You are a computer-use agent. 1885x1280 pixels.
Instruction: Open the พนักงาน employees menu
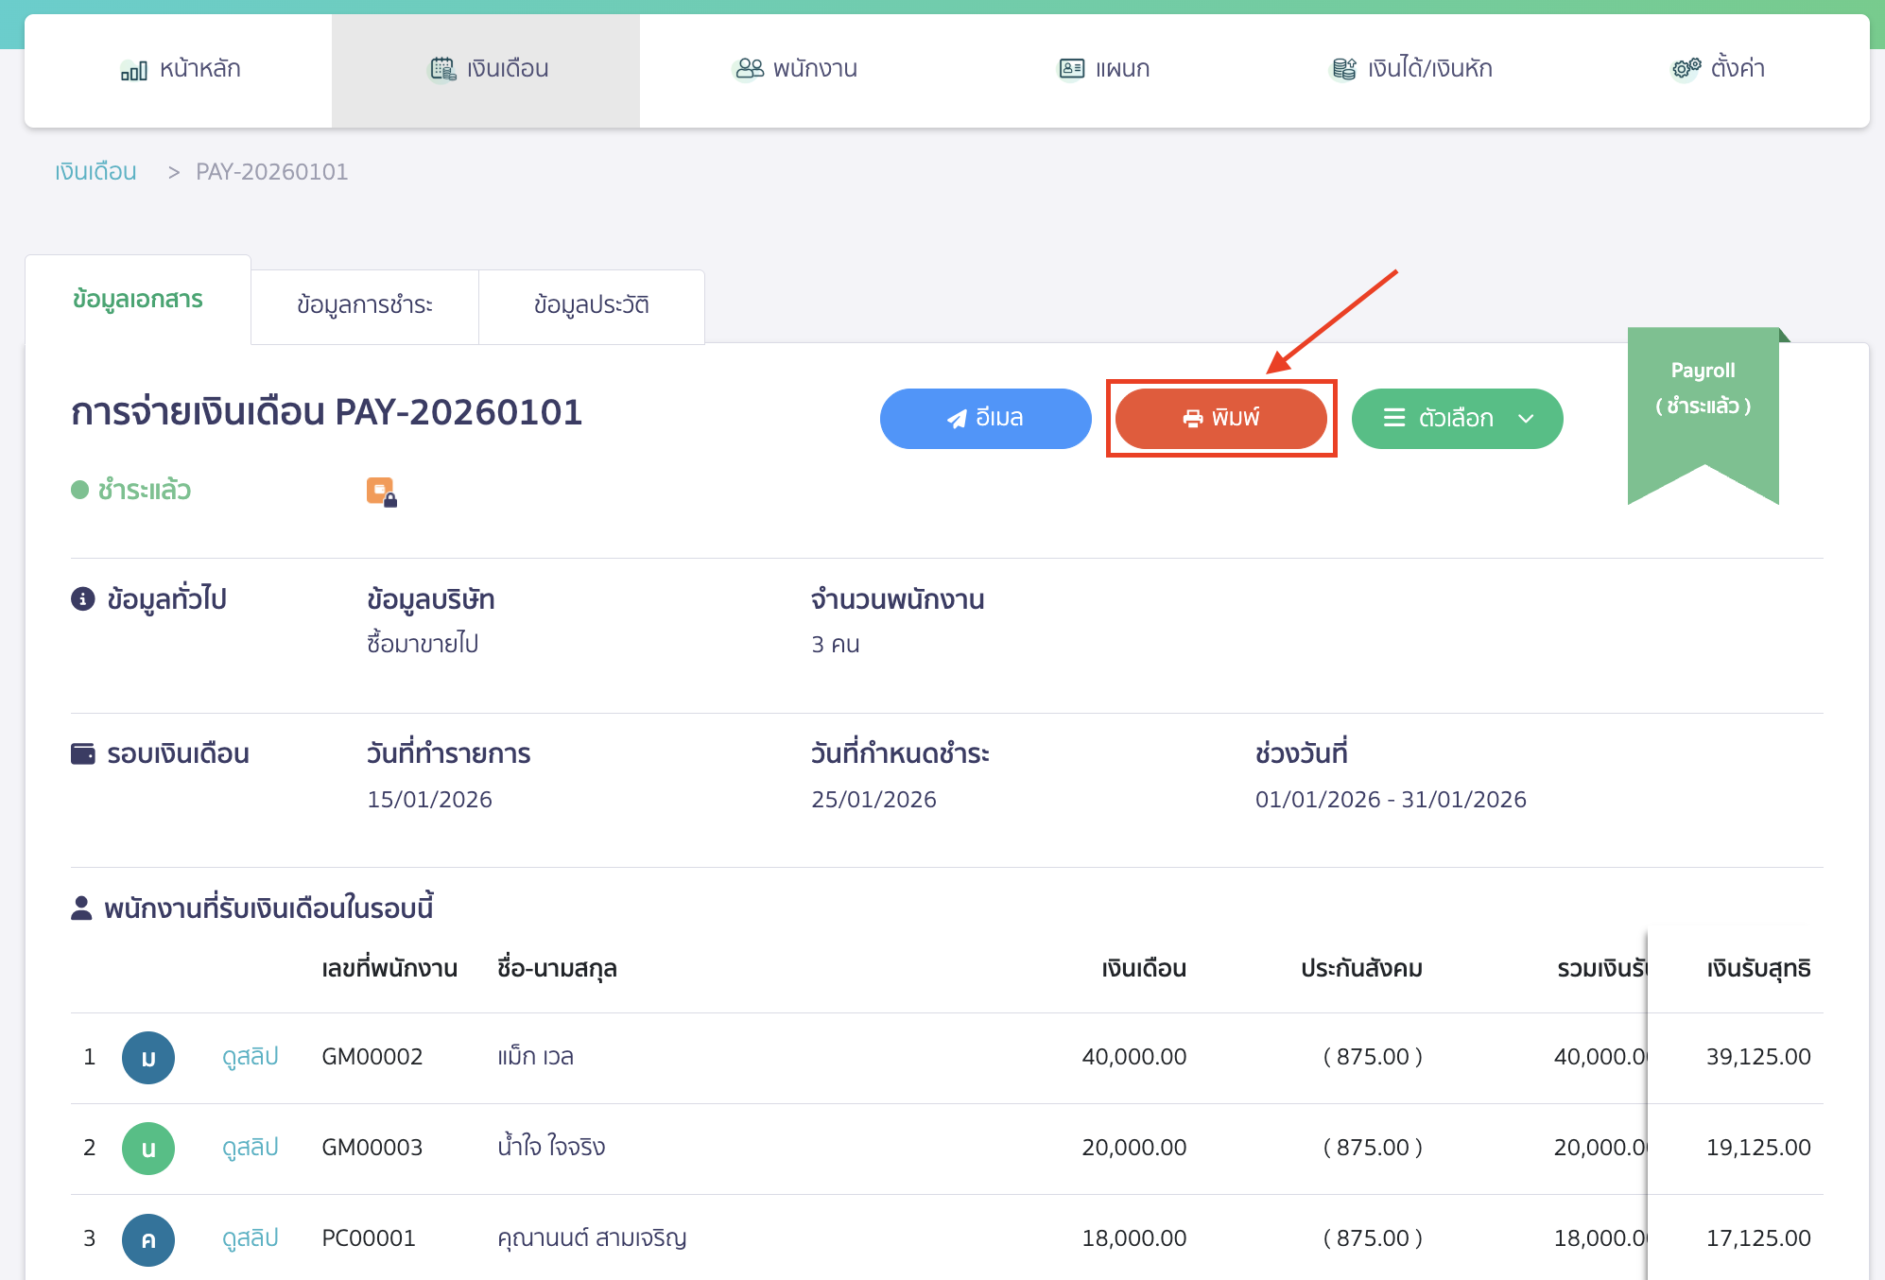pos(795,69)
